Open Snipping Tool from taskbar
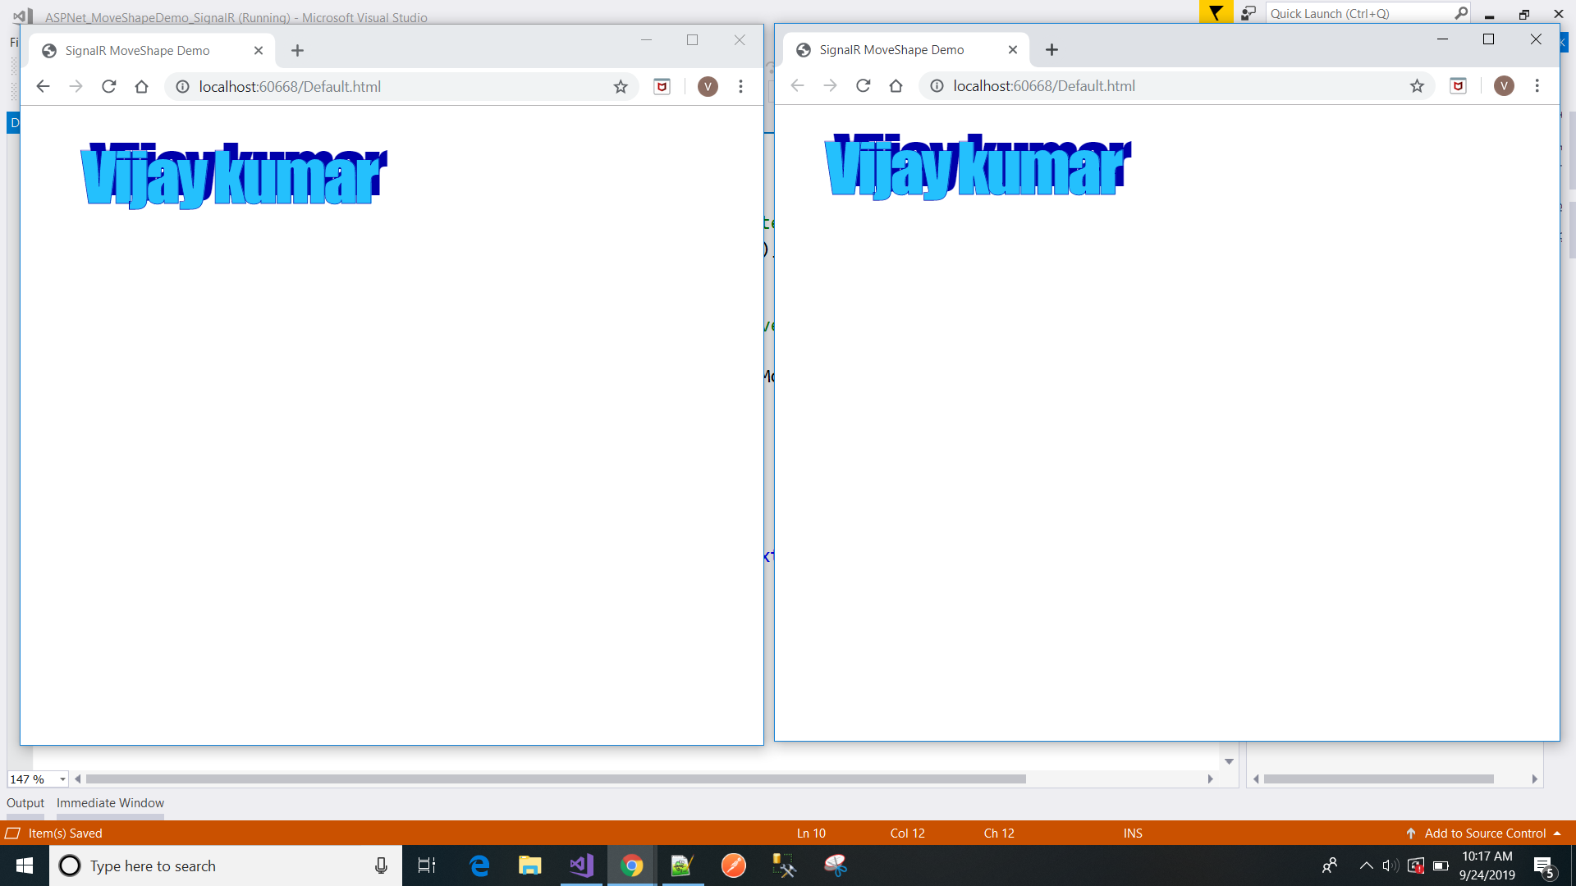Viewport: 1576px width, 886px height. point(835,865)
